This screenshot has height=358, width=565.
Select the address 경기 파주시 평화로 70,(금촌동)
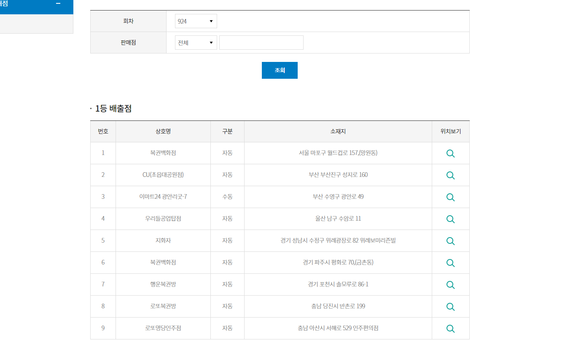338,262
